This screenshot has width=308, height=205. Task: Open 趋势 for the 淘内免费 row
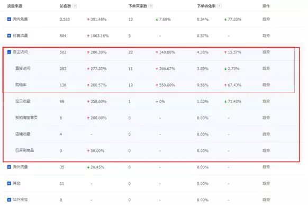tap(266, 19)
